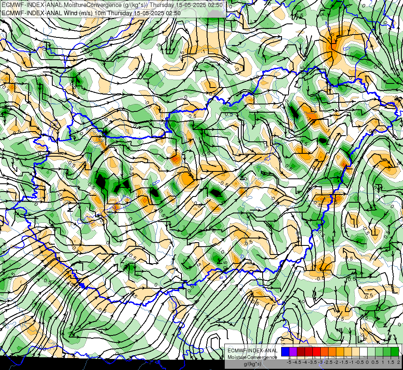Click the legend tick label 1.5
403x370 pixels.
pyautogui.click(x=391, y=362)
